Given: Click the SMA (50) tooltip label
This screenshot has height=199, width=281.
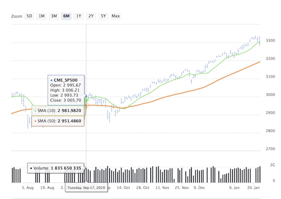Looking at the screenshot, I should click(58, 121).
